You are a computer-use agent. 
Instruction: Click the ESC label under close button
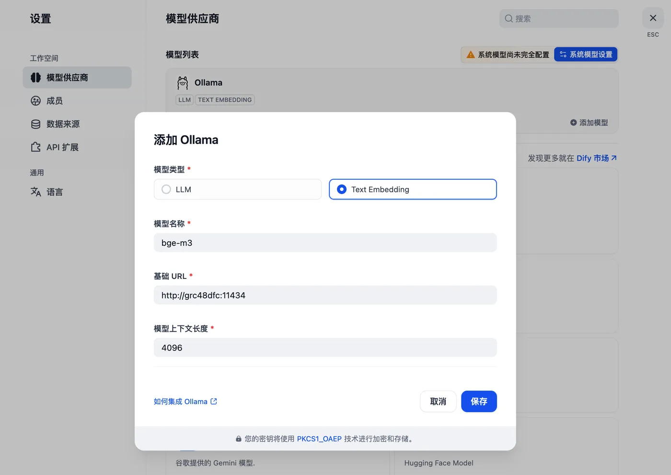653,35
